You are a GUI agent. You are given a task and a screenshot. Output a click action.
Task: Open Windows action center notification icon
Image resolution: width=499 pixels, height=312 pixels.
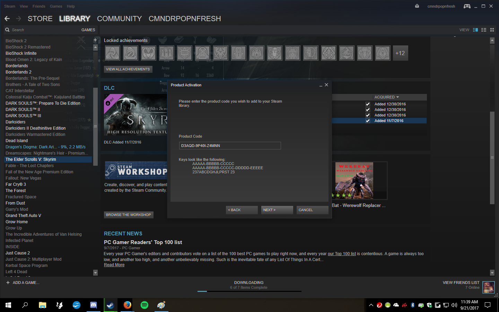point(488,305)
